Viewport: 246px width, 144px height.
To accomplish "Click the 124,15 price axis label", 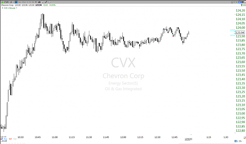I will click(x=240, y=15).
